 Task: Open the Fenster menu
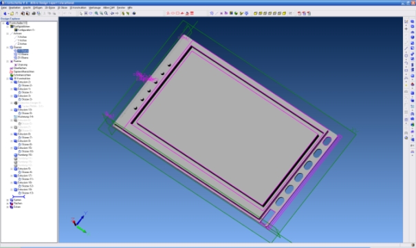[x=121, y=8]
